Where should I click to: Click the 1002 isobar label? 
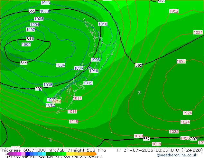[31, 30]
